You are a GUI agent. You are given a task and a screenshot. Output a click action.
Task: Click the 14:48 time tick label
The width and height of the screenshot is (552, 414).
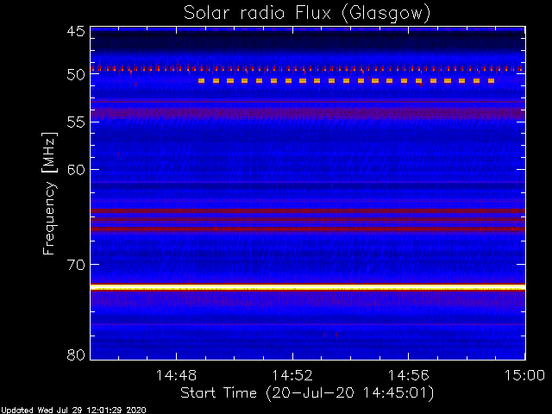pos(176,375)
